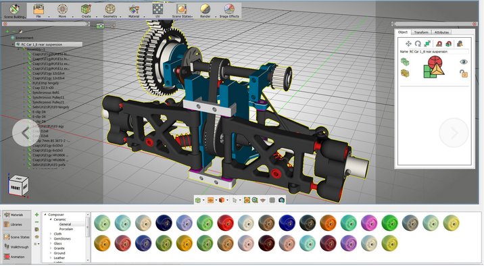Viewport: 484px width, 266px height.
Task: Open the dropdown arrow beside File
Action: [49, 17]
